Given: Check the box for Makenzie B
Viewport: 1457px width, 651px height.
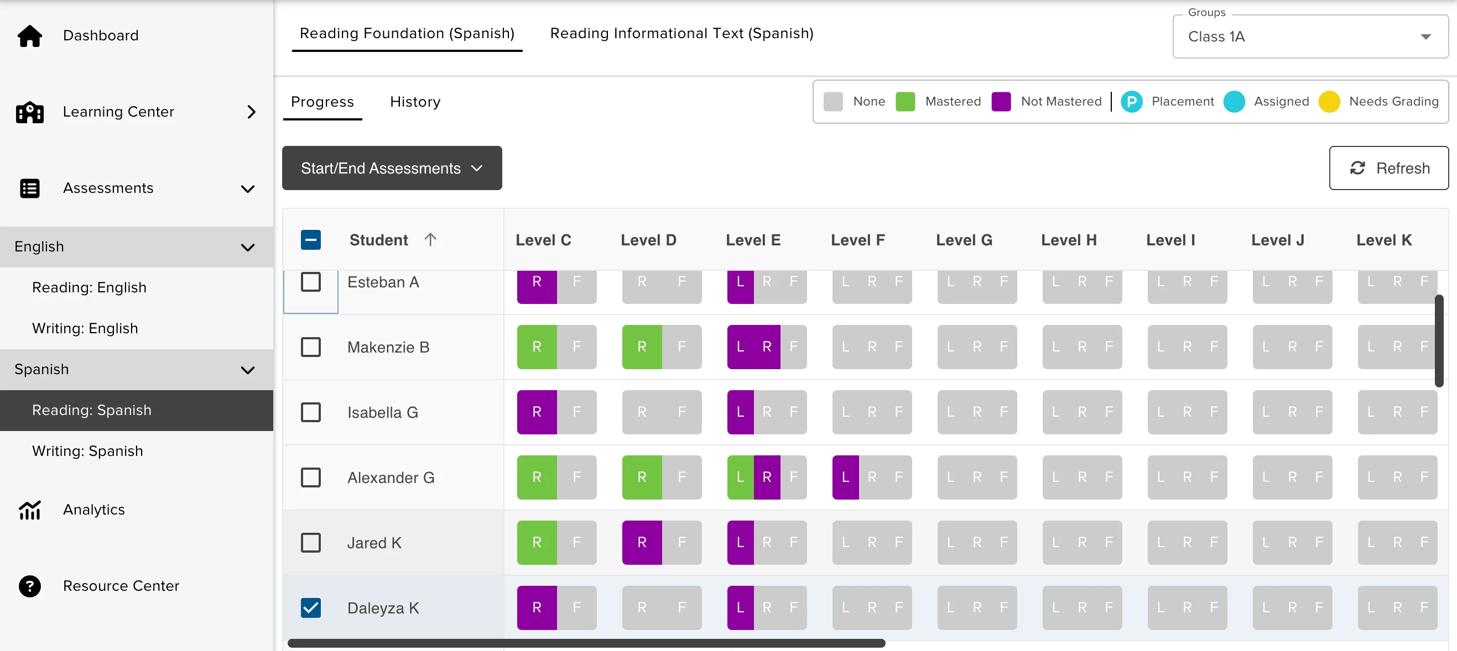Looking at the screenshot, I should (x=310, y=347).
